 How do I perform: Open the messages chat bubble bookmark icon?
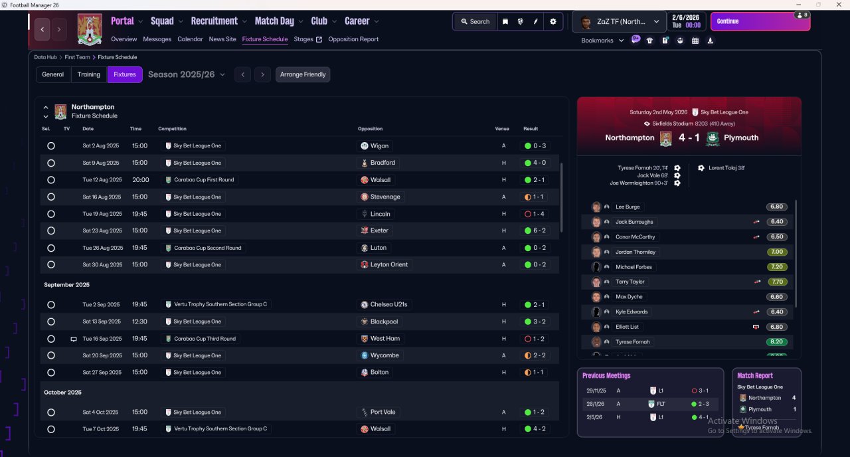coord(636,40)
